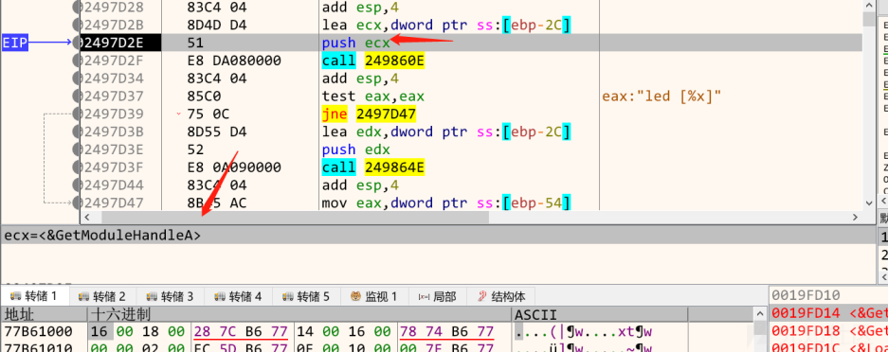The image size is (888, 352).
Task: Click opcode bytes E8 0A090000
Action: [x=234, y=167]
